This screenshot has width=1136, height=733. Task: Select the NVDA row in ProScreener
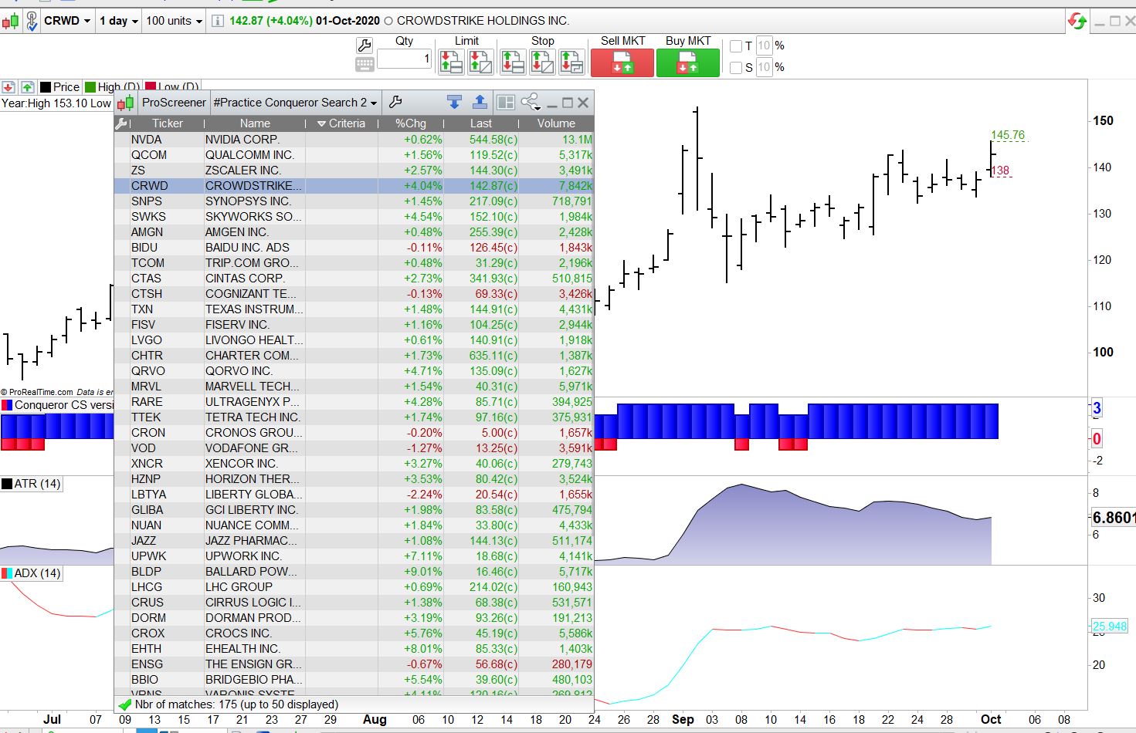pyautogui.click(x=354, y=140)
